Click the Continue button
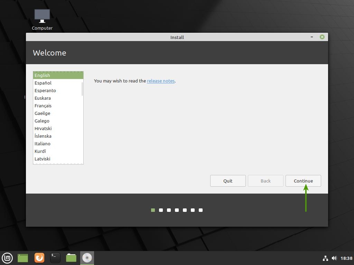Viewport: 354px width, 265px height. (x=303, y=181)
